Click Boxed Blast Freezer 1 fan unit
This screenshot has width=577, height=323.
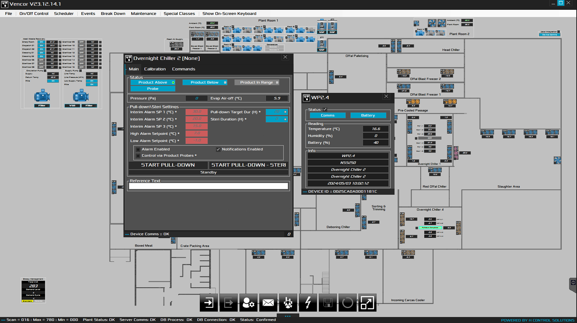pos(198,34)
